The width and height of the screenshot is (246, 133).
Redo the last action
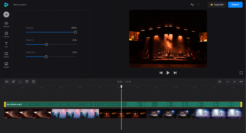(x=198, y=5)
